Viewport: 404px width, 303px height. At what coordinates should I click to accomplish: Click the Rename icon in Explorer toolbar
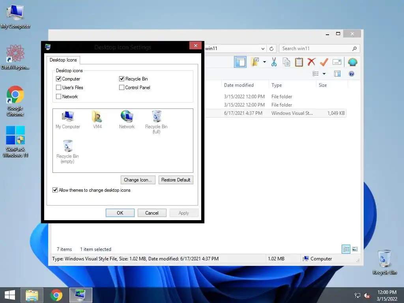pyautogui.click(x=337, y=62)
